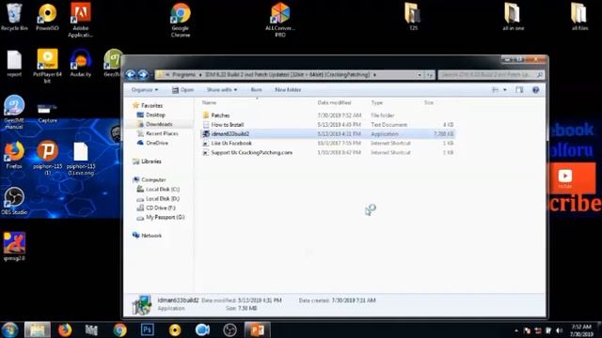Launch Google Chrome desktop shortcut
Image resolution: width=602 pixels, height=338 pixels.
point(181,20)
